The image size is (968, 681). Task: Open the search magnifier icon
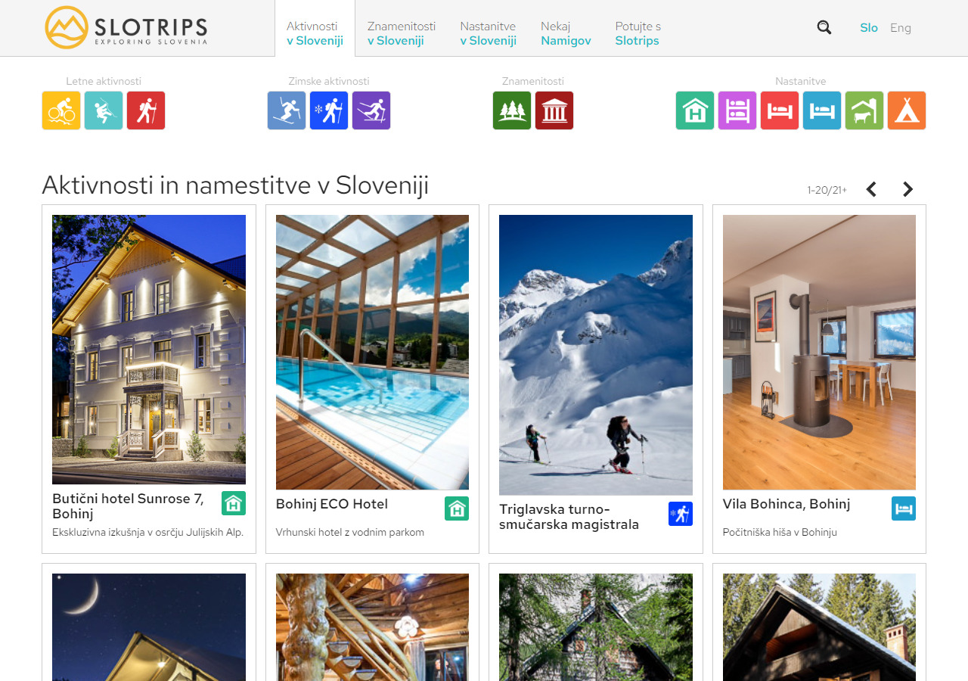click(x=824, y=27)
